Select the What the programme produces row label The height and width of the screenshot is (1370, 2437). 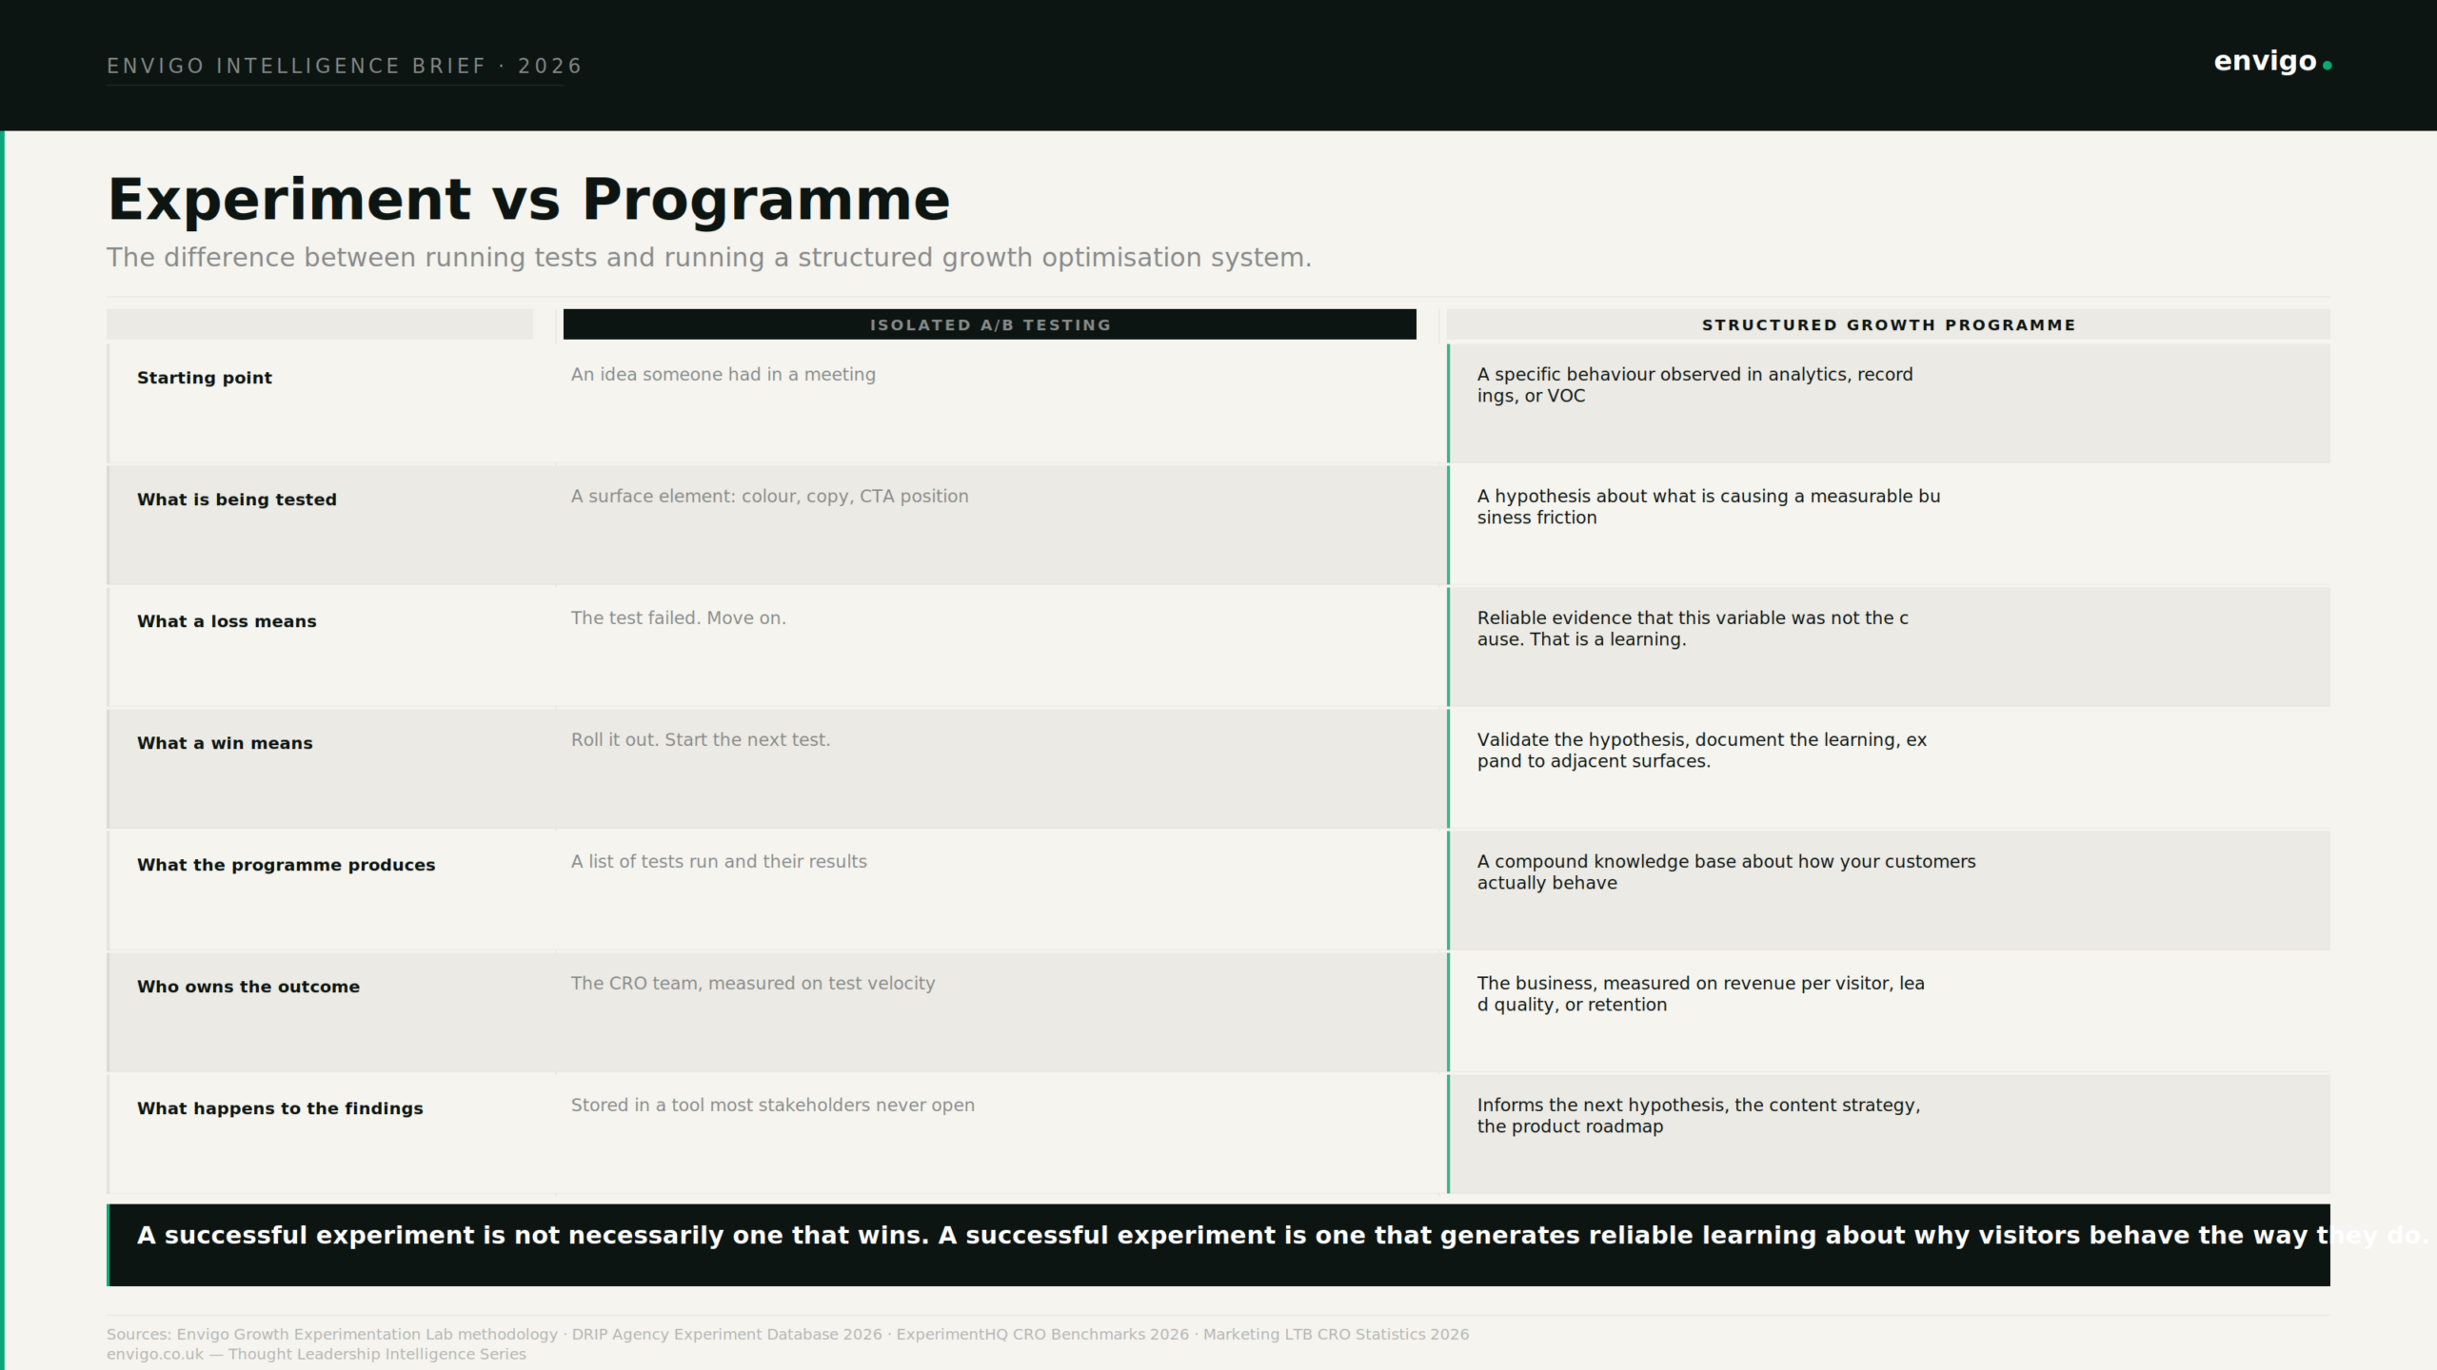[286, 865]
